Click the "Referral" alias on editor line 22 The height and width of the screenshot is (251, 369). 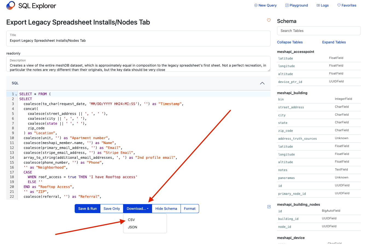pos(89,197)
